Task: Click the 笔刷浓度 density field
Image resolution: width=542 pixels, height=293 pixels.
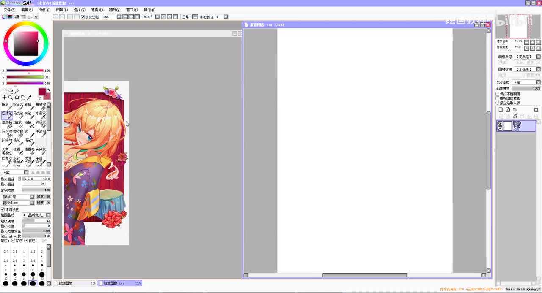Action: (x=36, y=190)
